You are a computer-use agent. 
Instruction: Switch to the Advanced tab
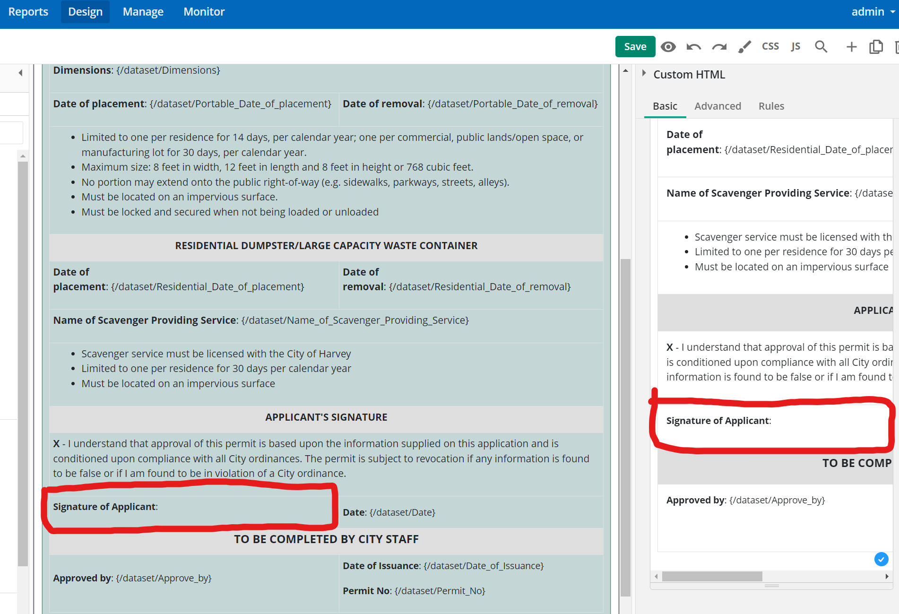717,106
